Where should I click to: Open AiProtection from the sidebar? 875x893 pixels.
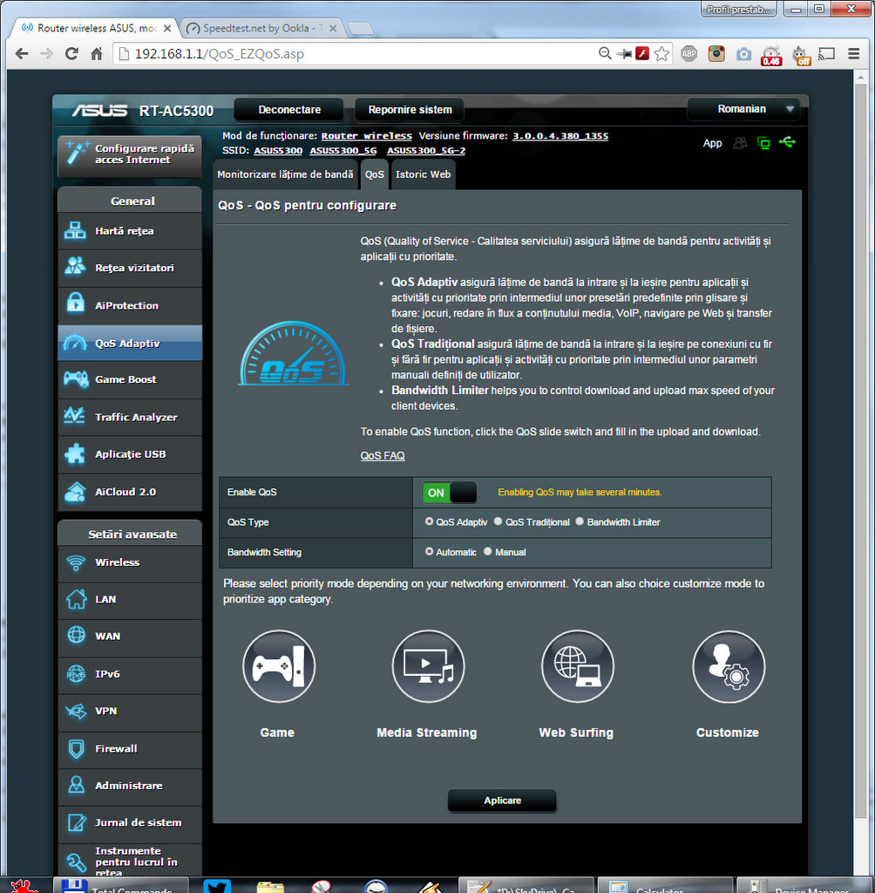click(x=129, y=306)
